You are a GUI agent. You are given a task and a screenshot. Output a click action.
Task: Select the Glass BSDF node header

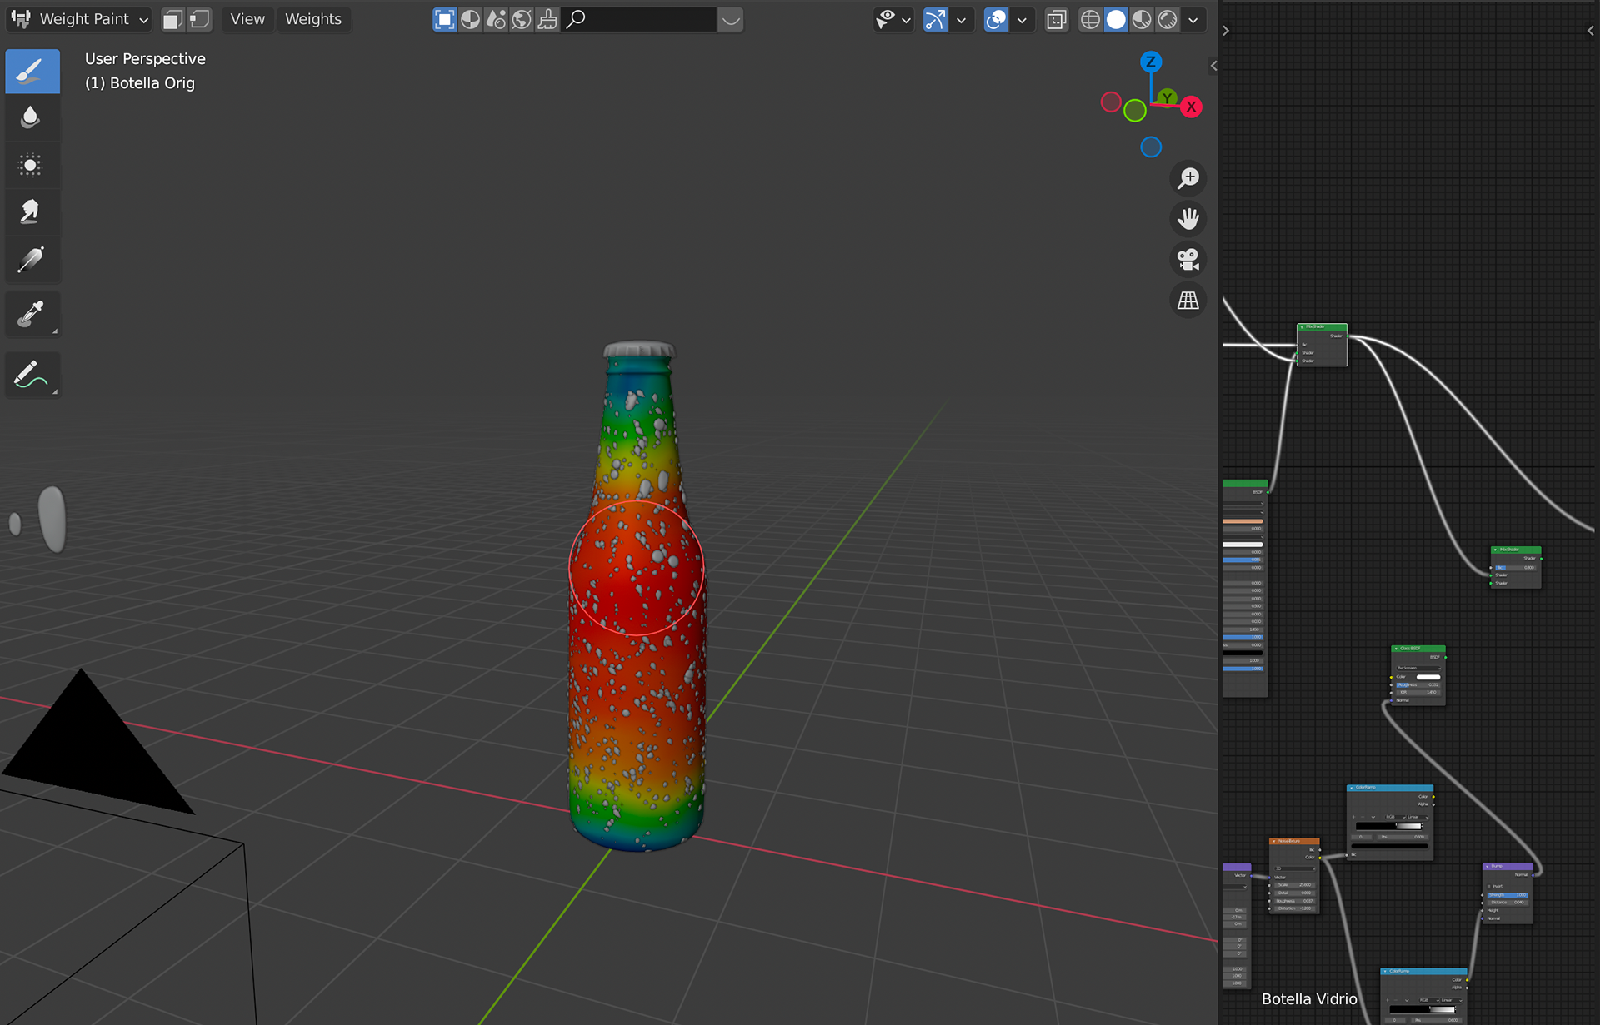click(x=1417, y=649)
